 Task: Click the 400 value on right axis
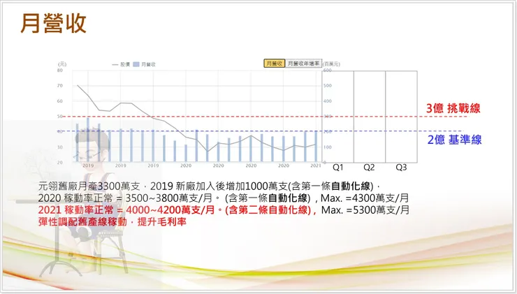pos(328,101)
